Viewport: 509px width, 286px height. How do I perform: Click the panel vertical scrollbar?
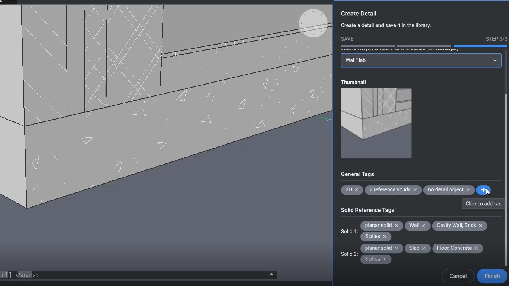tap(506, 179)
